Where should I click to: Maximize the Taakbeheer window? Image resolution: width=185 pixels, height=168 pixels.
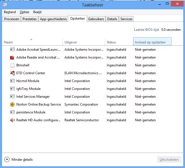pos(167,4)
